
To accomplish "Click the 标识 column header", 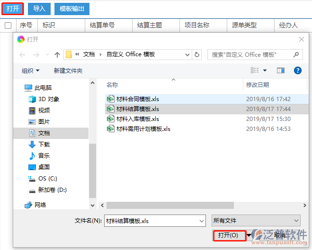I will tap(49, 25).
